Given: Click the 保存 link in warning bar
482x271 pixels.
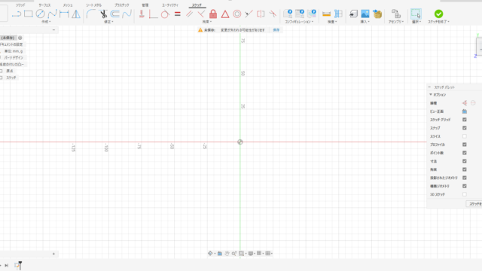Looking at the screenshot, I should (276, 30).
